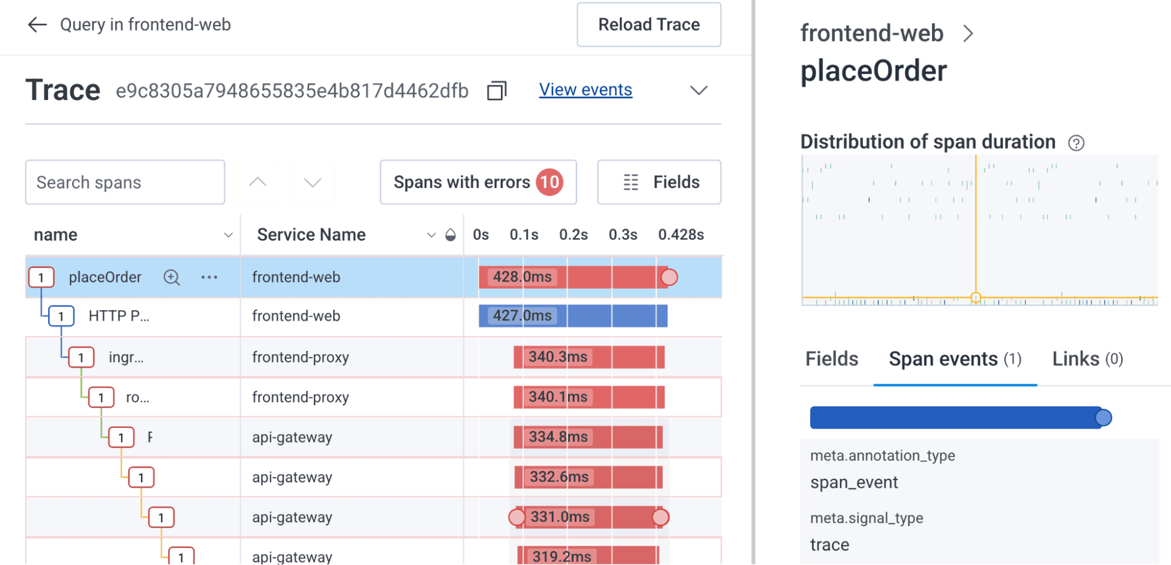Copy the trace ID with the copy icon
This screenshot has height=565, width=1171.
point(496,91)
